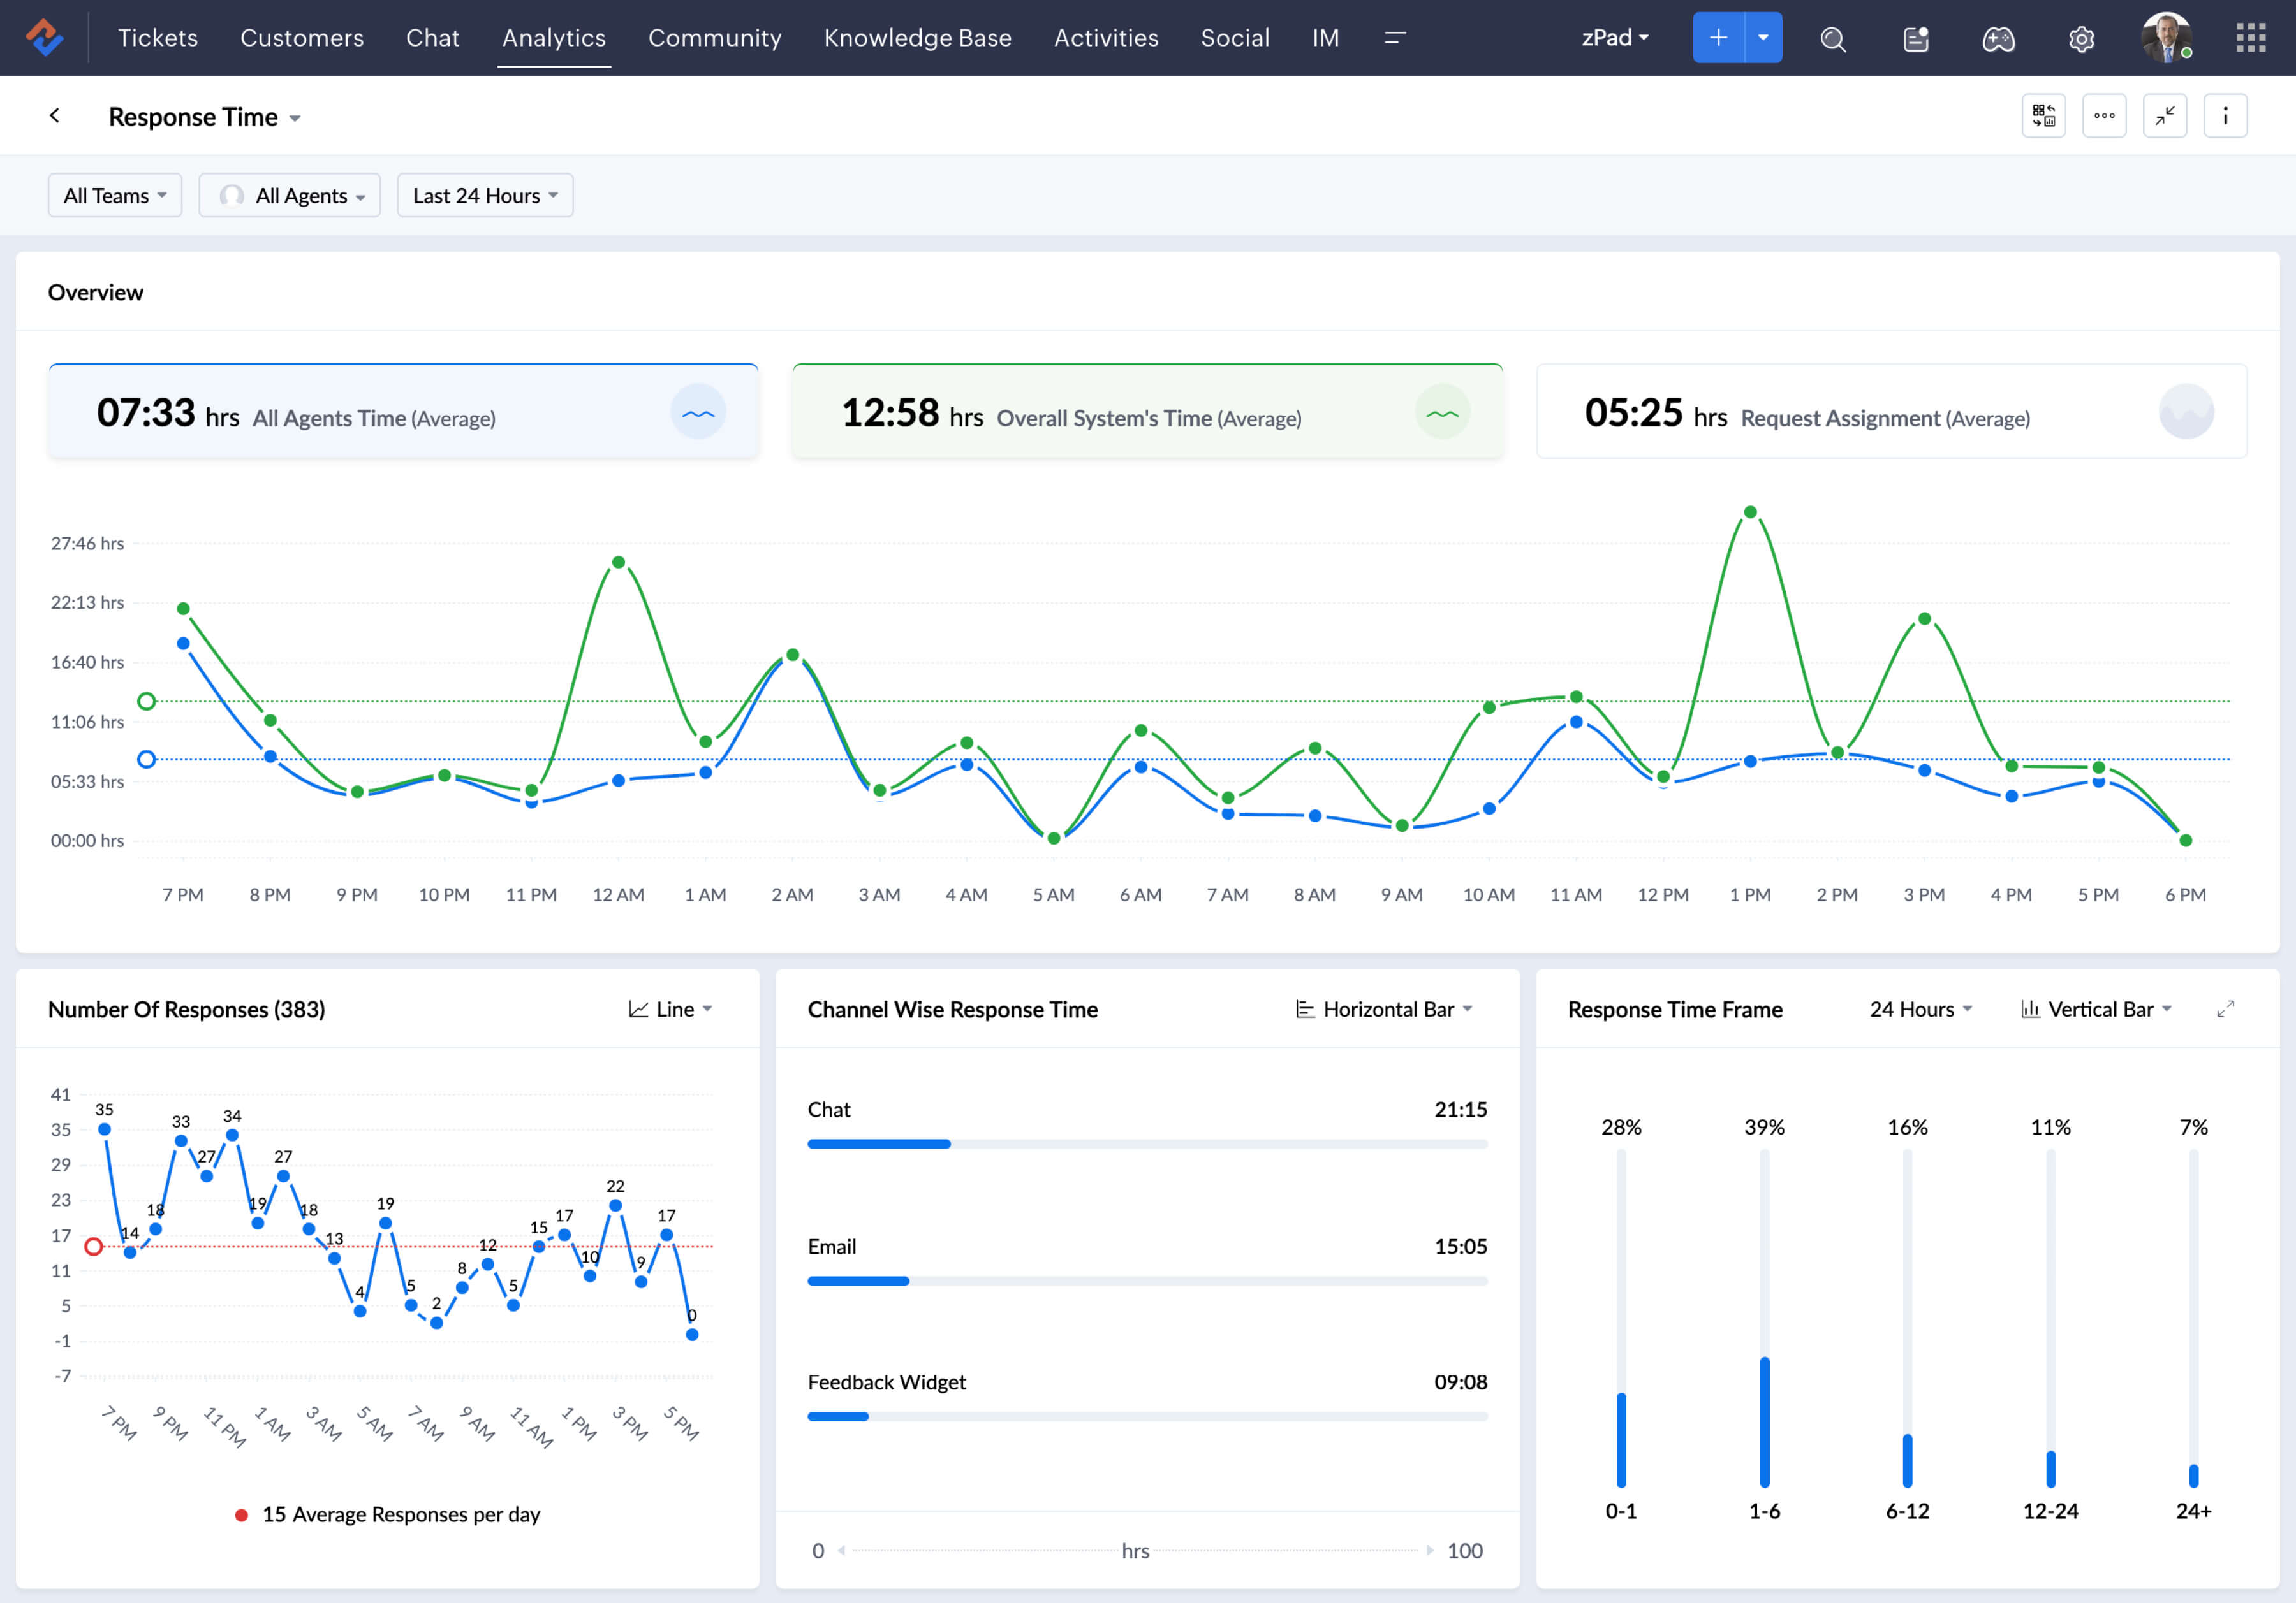Toggle Request Assignment average card

[1891, 412]
